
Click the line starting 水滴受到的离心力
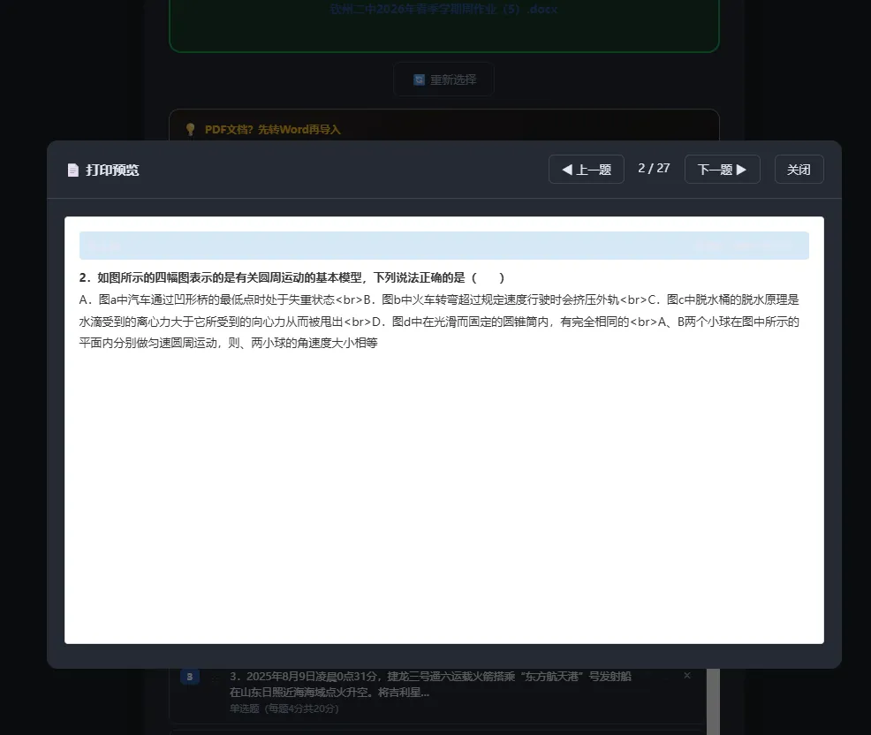(439, 322)
